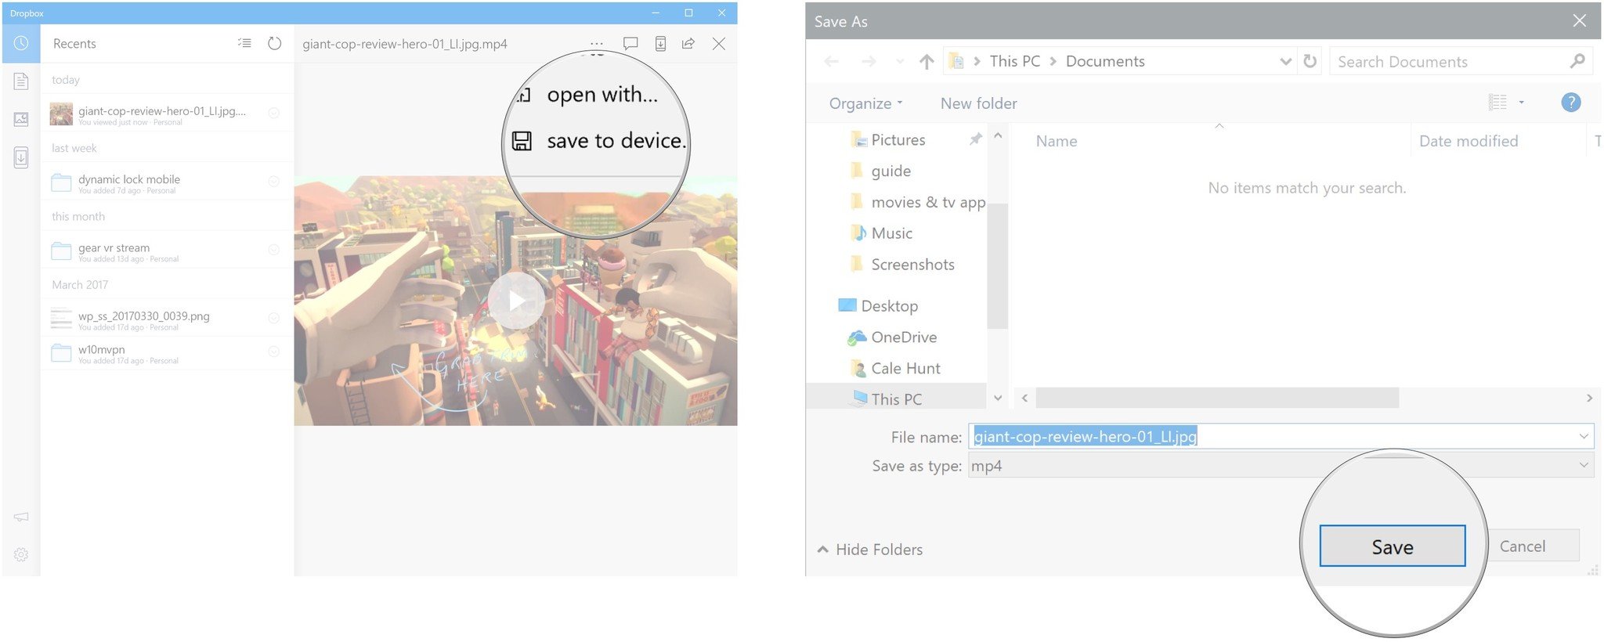Sort by the Name column header

[x=1057, y=141]
